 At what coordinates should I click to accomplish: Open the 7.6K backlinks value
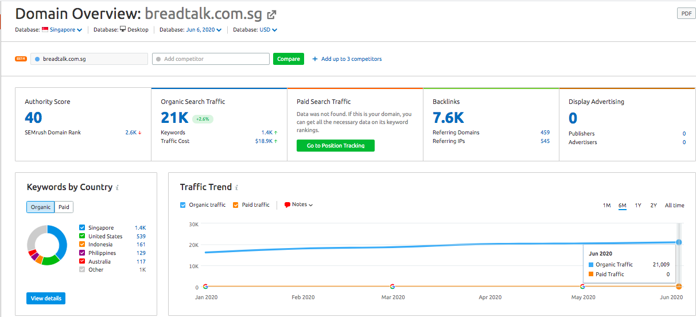click(x=448, y=118)
